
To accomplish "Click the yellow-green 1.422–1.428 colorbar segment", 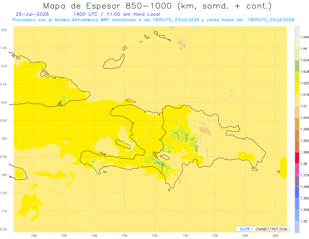I will pyautogui.click(x=297, y=77).
